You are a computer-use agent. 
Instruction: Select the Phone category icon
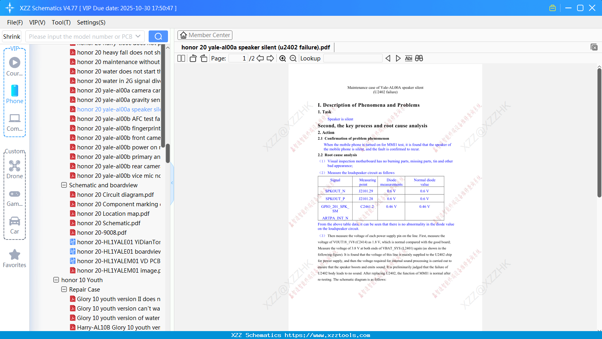click(x=15, y=94)
